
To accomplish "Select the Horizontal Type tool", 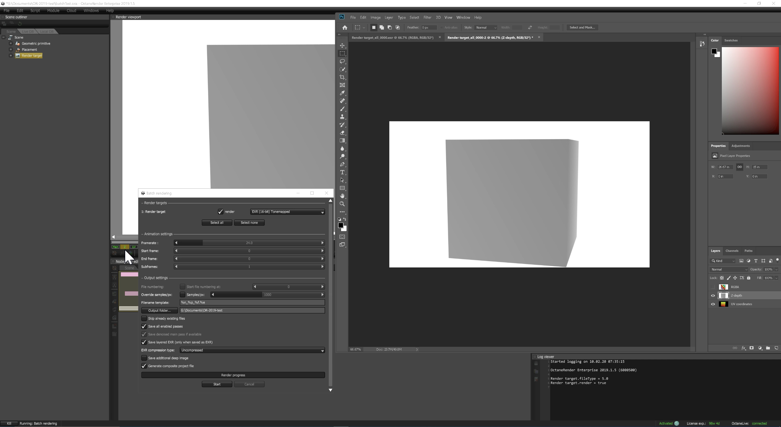I will coord(342,172).
